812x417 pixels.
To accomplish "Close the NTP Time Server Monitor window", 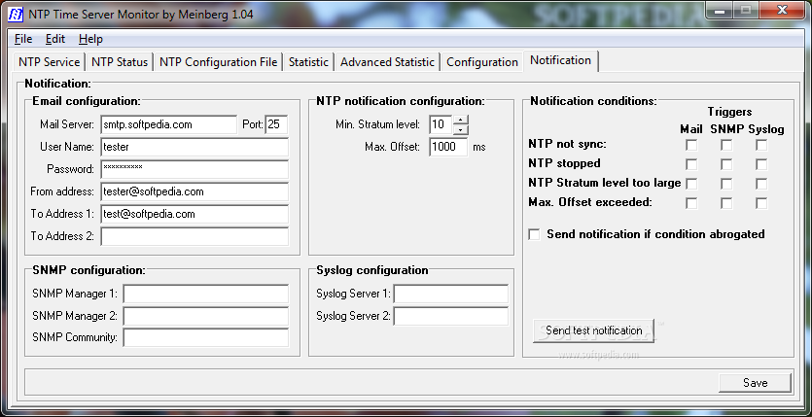I will click(783, 10).
